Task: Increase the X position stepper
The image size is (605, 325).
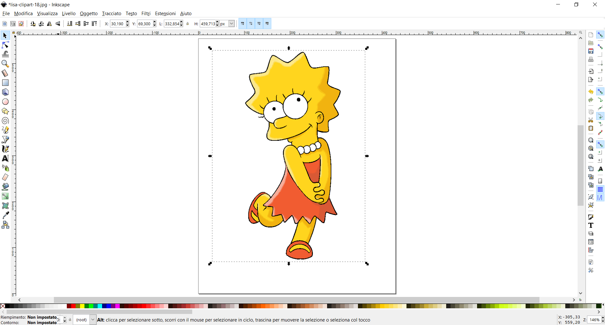Action: (x=127, y=22)
